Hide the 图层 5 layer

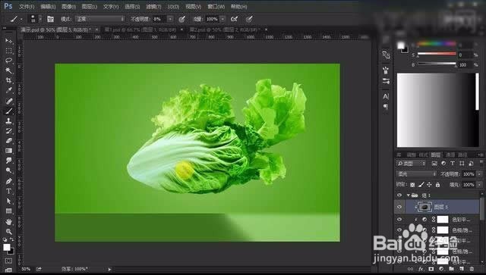[x=399, y=207]
